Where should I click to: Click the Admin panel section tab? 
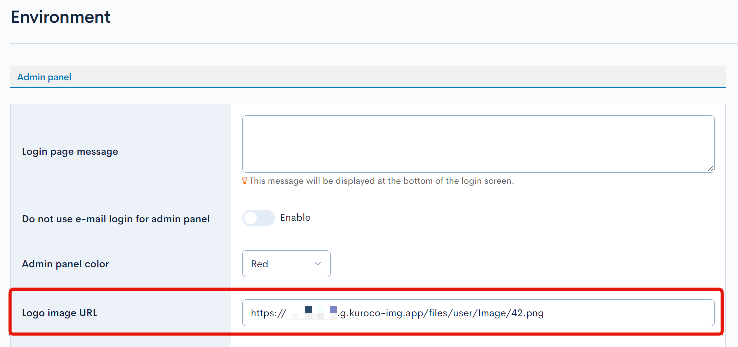click(44, 77)
